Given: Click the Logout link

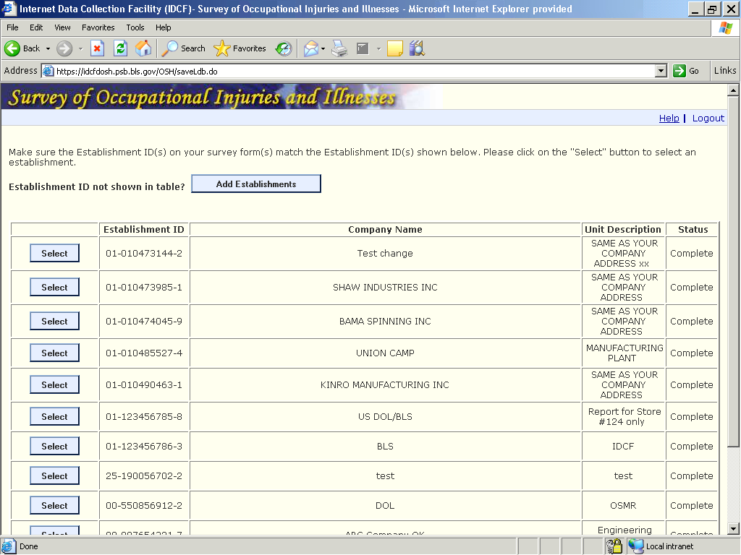Looking at the screenshot, I should click(708, 119).
